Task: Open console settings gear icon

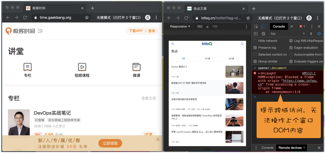Action: pyautogui.click(x=319, y=33)
